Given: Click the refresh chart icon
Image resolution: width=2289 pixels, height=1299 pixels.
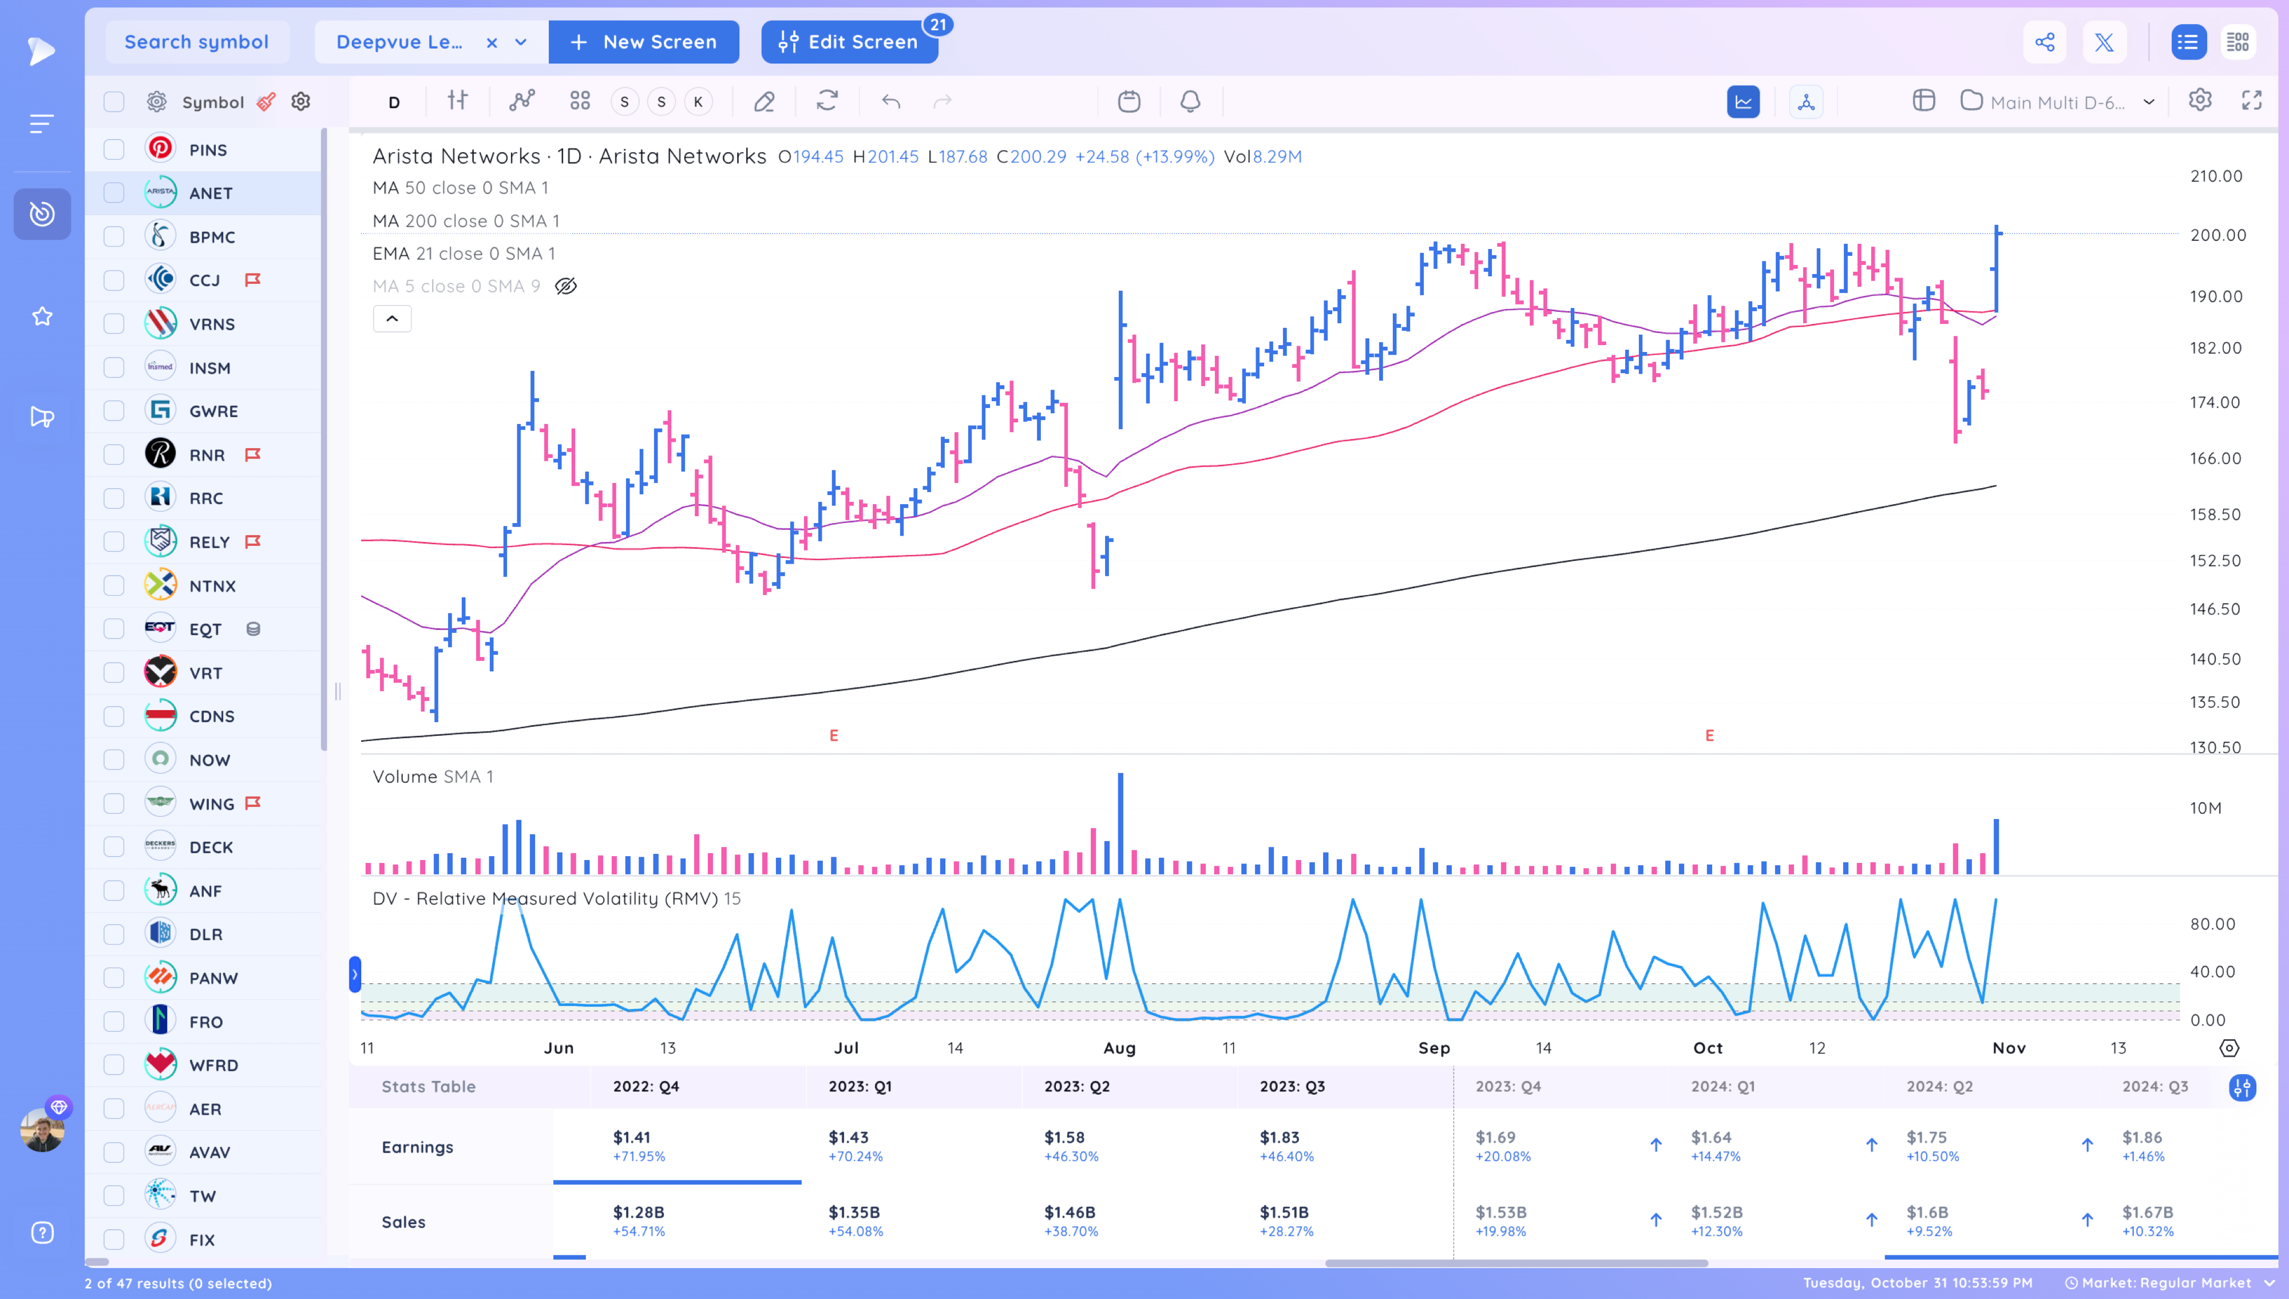Looking at the screenshot, I should pos(827,101).
